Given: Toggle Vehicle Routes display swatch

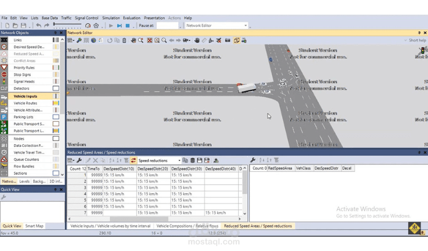Looking at the screenshot, I should (x=56, y=103).
